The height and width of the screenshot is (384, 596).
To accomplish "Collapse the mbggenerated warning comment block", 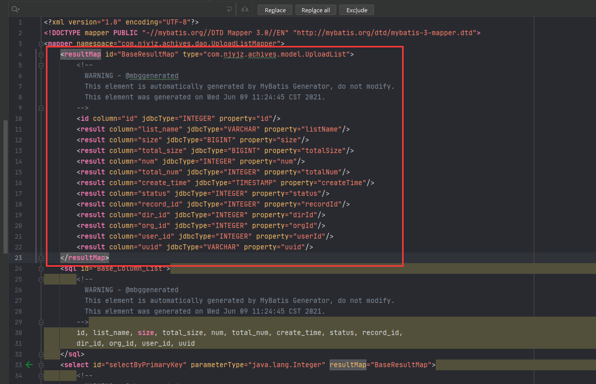I will pos(41,65).
